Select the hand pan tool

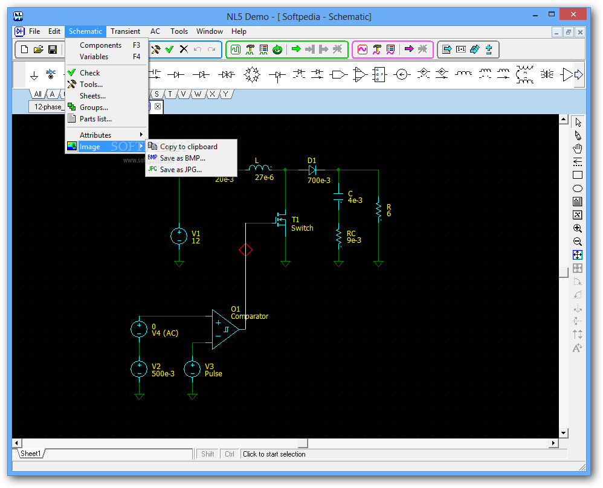click(578, 149)
